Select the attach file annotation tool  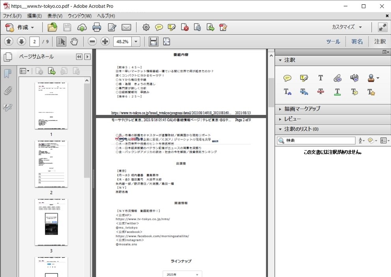point(337,78)
